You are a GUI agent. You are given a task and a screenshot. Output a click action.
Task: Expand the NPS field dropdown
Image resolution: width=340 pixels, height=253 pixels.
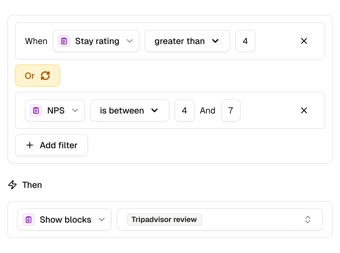click(55, 110)
